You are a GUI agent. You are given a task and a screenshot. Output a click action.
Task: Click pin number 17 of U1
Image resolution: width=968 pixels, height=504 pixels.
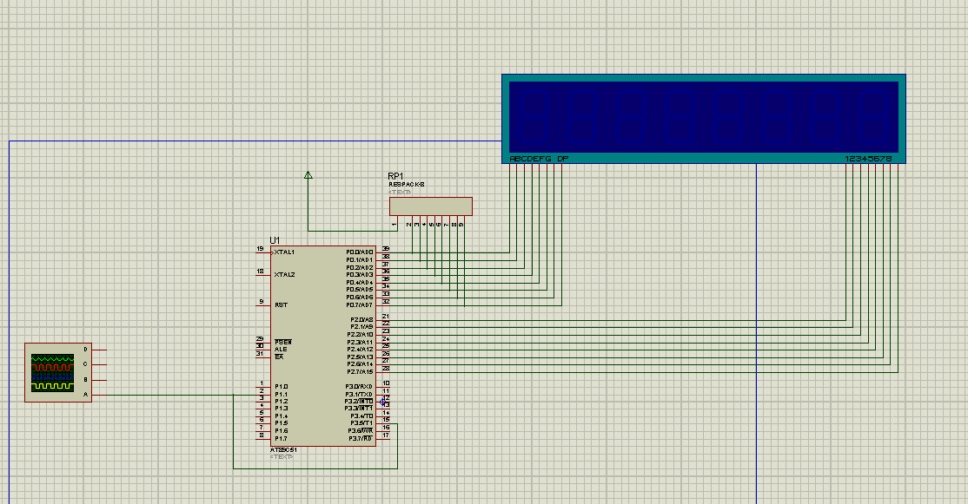tap(386, 435)
